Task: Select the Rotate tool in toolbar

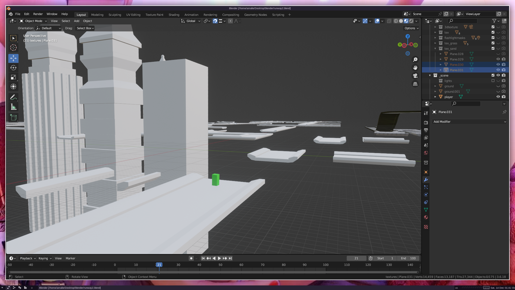Action: click(13, 68)
